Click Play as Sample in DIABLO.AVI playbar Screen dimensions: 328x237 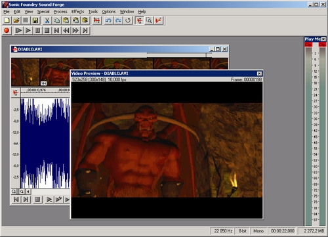[x=58, y=200]
